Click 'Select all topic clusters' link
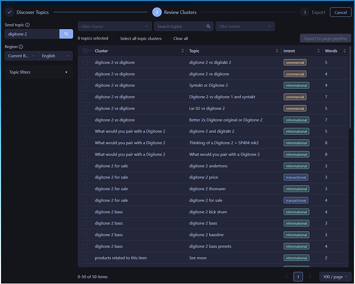 (140, 39)
